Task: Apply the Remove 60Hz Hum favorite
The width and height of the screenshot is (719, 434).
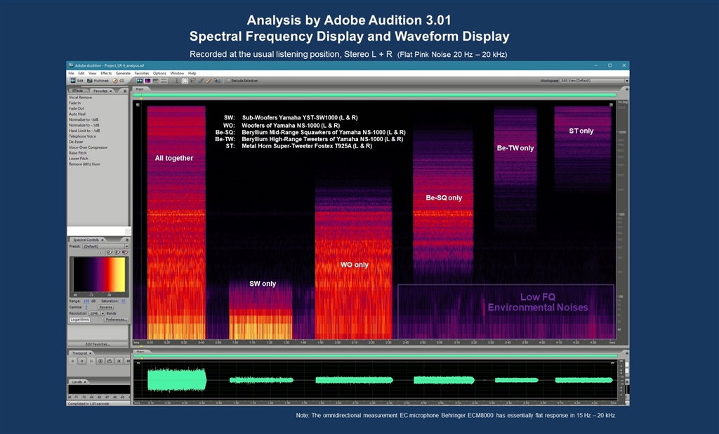Action: (84, 164)
